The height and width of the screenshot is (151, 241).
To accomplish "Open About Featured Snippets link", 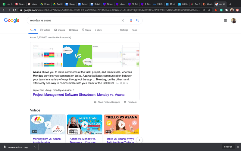I will 109,102.
